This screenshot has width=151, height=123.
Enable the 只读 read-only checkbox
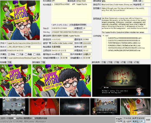[18, 54]
